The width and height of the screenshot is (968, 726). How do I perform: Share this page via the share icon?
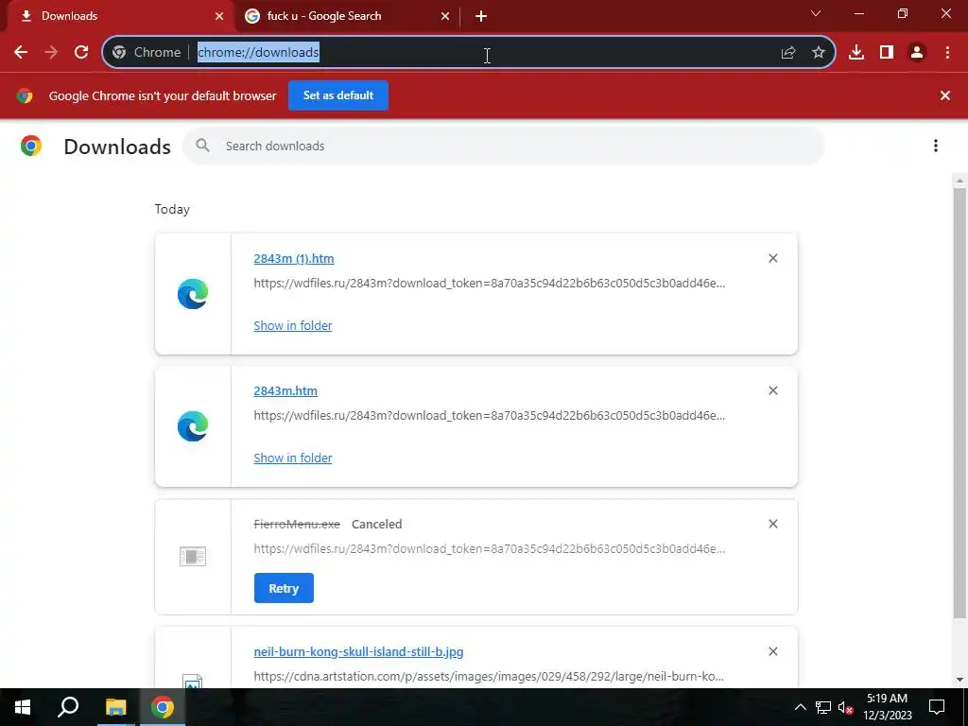pos(788,53)
